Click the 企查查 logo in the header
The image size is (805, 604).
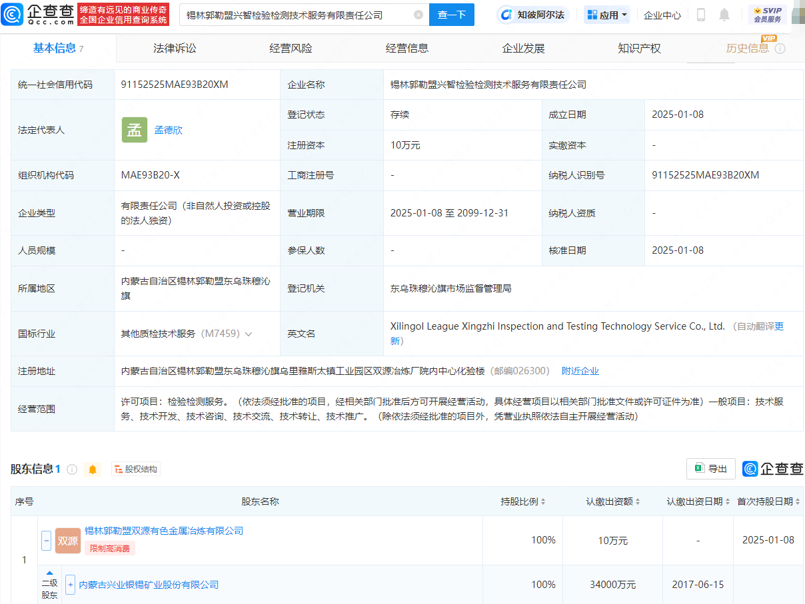(38, 14)
